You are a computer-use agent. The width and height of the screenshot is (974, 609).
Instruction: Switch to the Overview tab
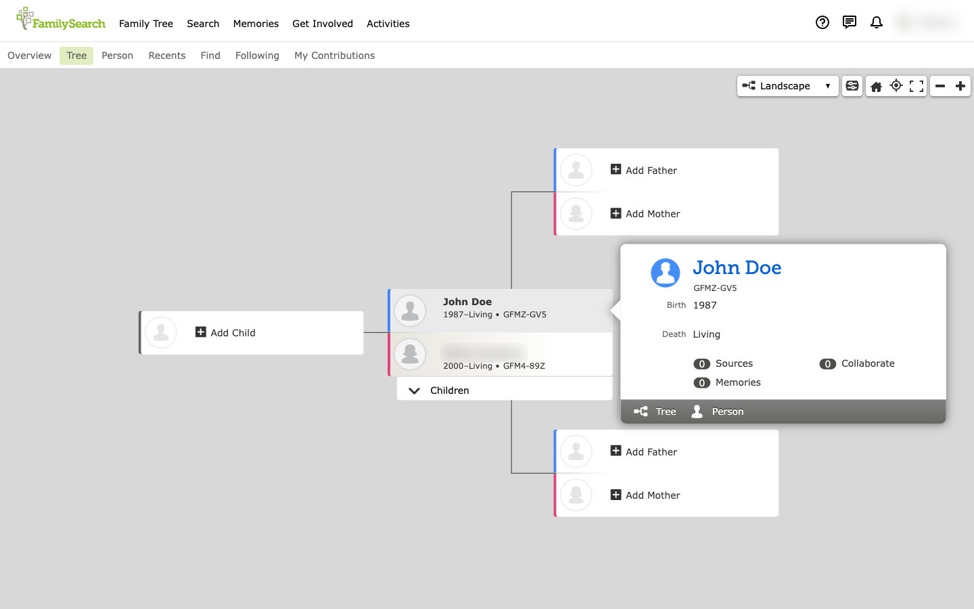point(29,55)
